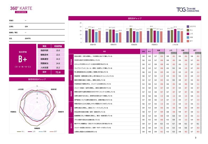208x144 pixels.
Task: Click the 全社 column header in the detail table
Action: [x=143, y=52]
